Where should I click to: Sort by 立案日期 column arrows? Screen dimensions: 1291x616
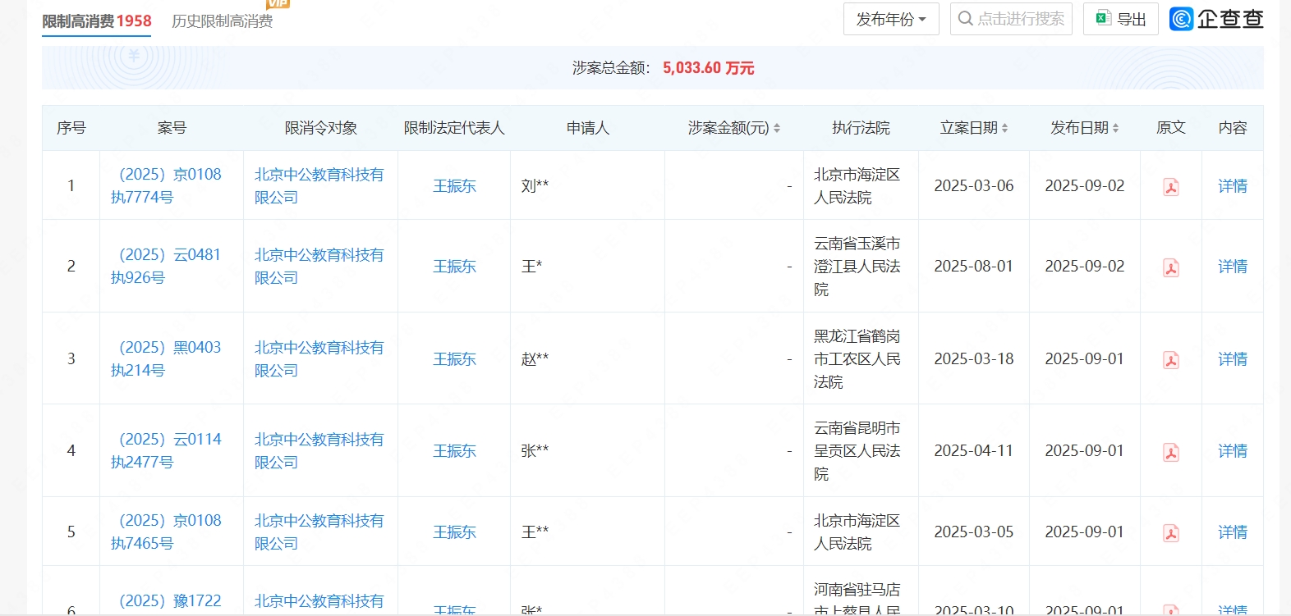point(1004,128)
